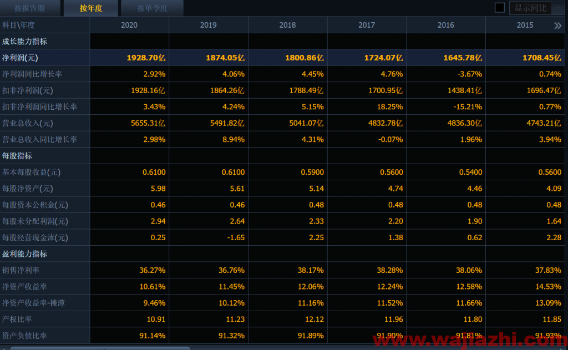Click the 5655.31亿 revenue value
This screenshot has height=350, width=568.
tap(148, 123)
